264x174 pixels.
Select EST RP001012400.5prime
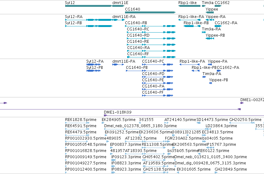click(66, 172)
